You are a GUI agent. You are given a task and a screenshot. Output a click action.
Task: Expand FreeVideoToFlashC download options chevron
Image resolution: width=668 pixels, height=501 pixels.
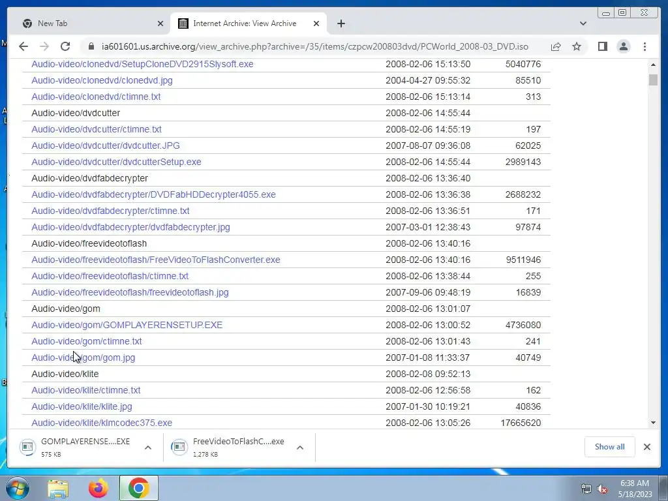click(x=300, y=448)
